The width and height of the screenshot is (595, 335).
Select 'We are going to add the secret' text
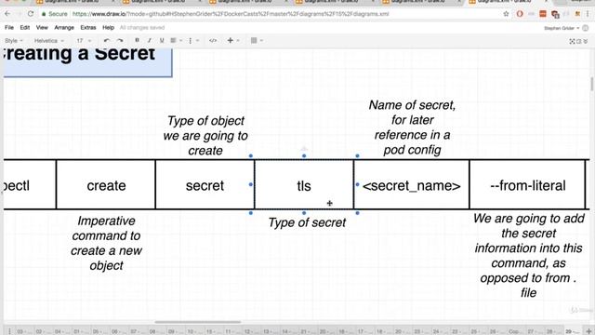pos(528,255)
